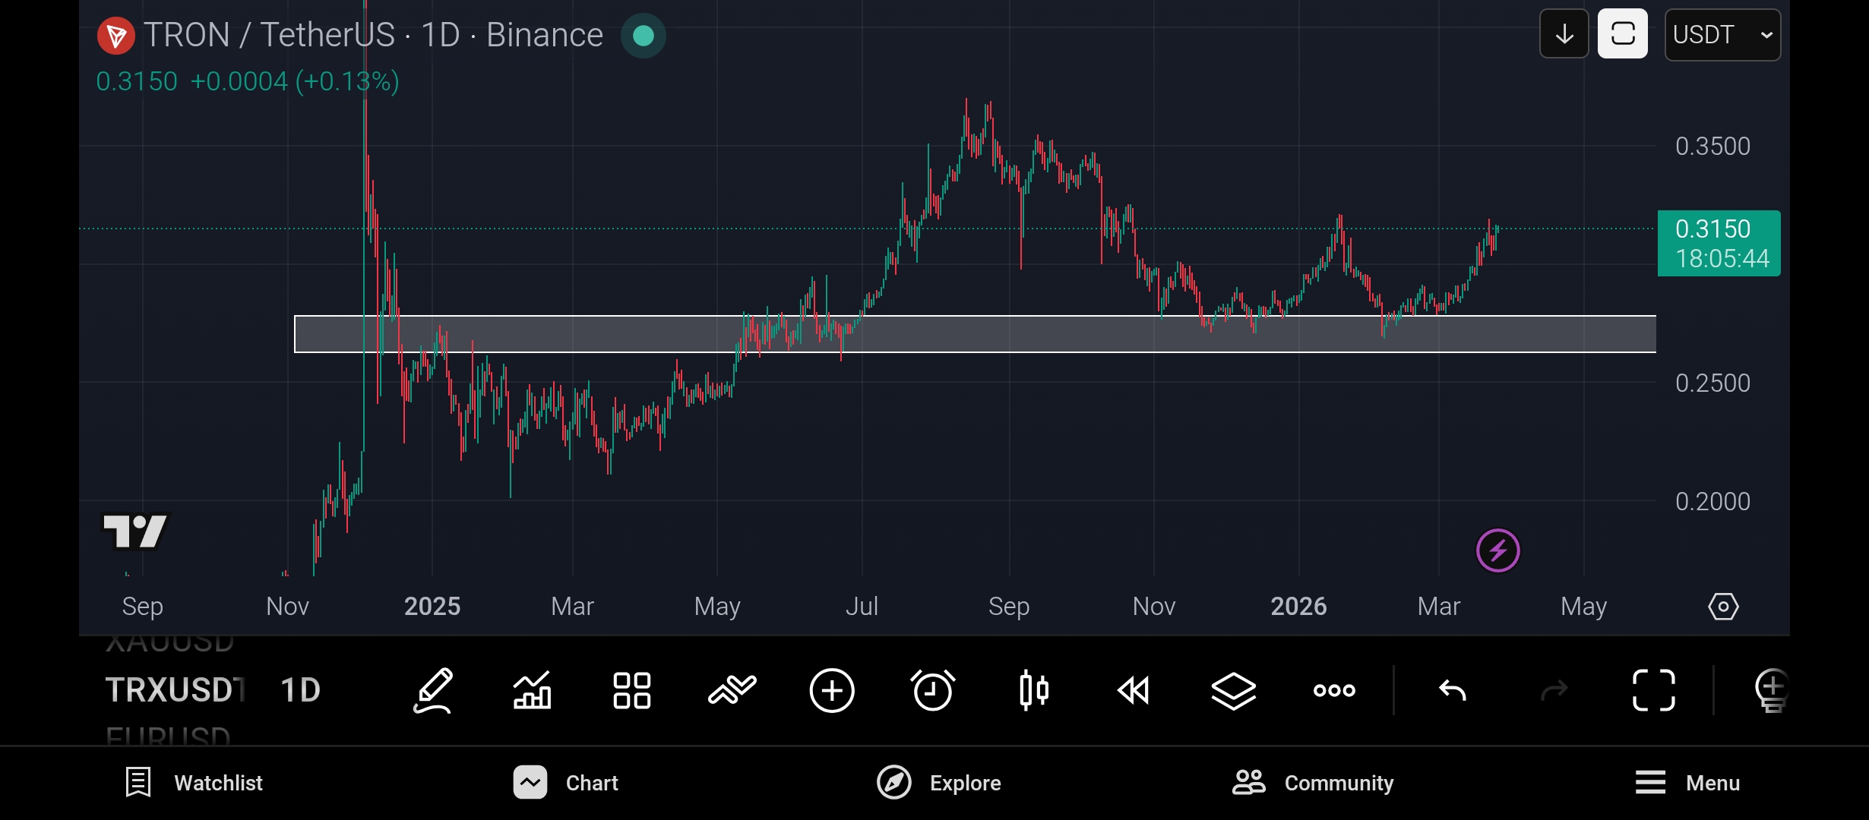Image resolution: width=1869 pixels, height=820 pixels.
Task: Undo the last chart action
Action: pyautogui.click(x=1452, y=690)
